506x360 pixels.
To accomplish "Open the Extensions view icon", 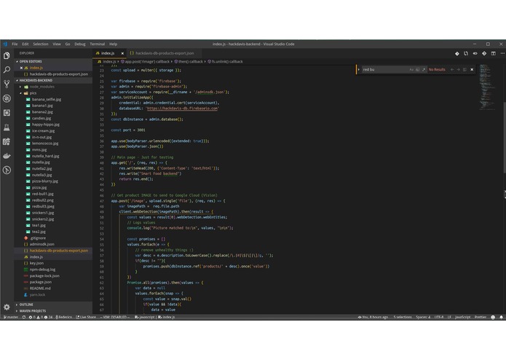I will click(x=7, y=113).
